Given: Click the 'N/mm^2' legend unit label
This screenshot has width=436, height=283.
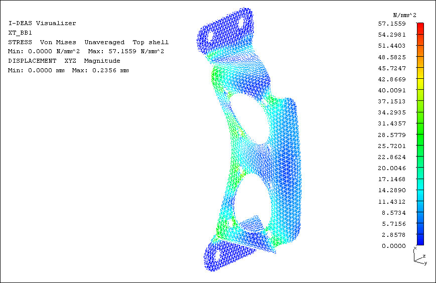Looking at the screenshot, I should [404, 15].
